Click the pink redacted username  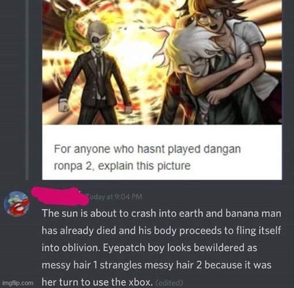coord(60,196)
